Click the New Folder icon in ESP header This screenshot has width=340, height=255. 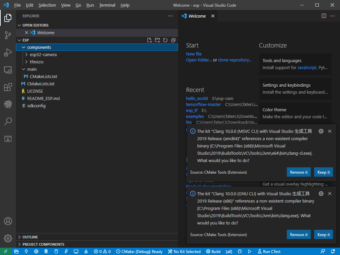coord(157,40)
